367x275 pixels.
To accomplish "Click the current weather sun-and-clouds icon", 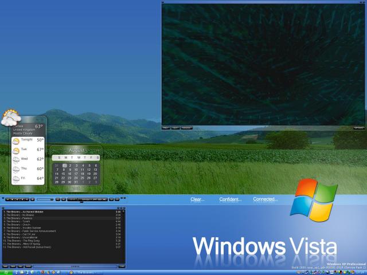I will [x=10, y=118].
